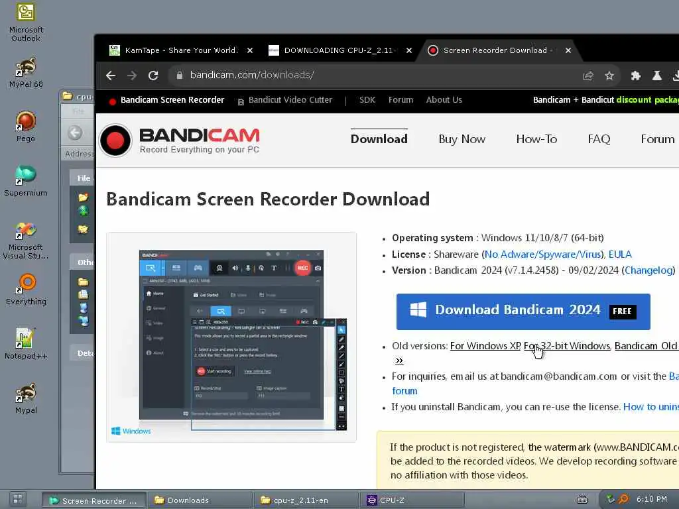Close the DOWNLOADING CPU-Z tab
The height and width of the screenshot is (509, 679).
point(408,50)
